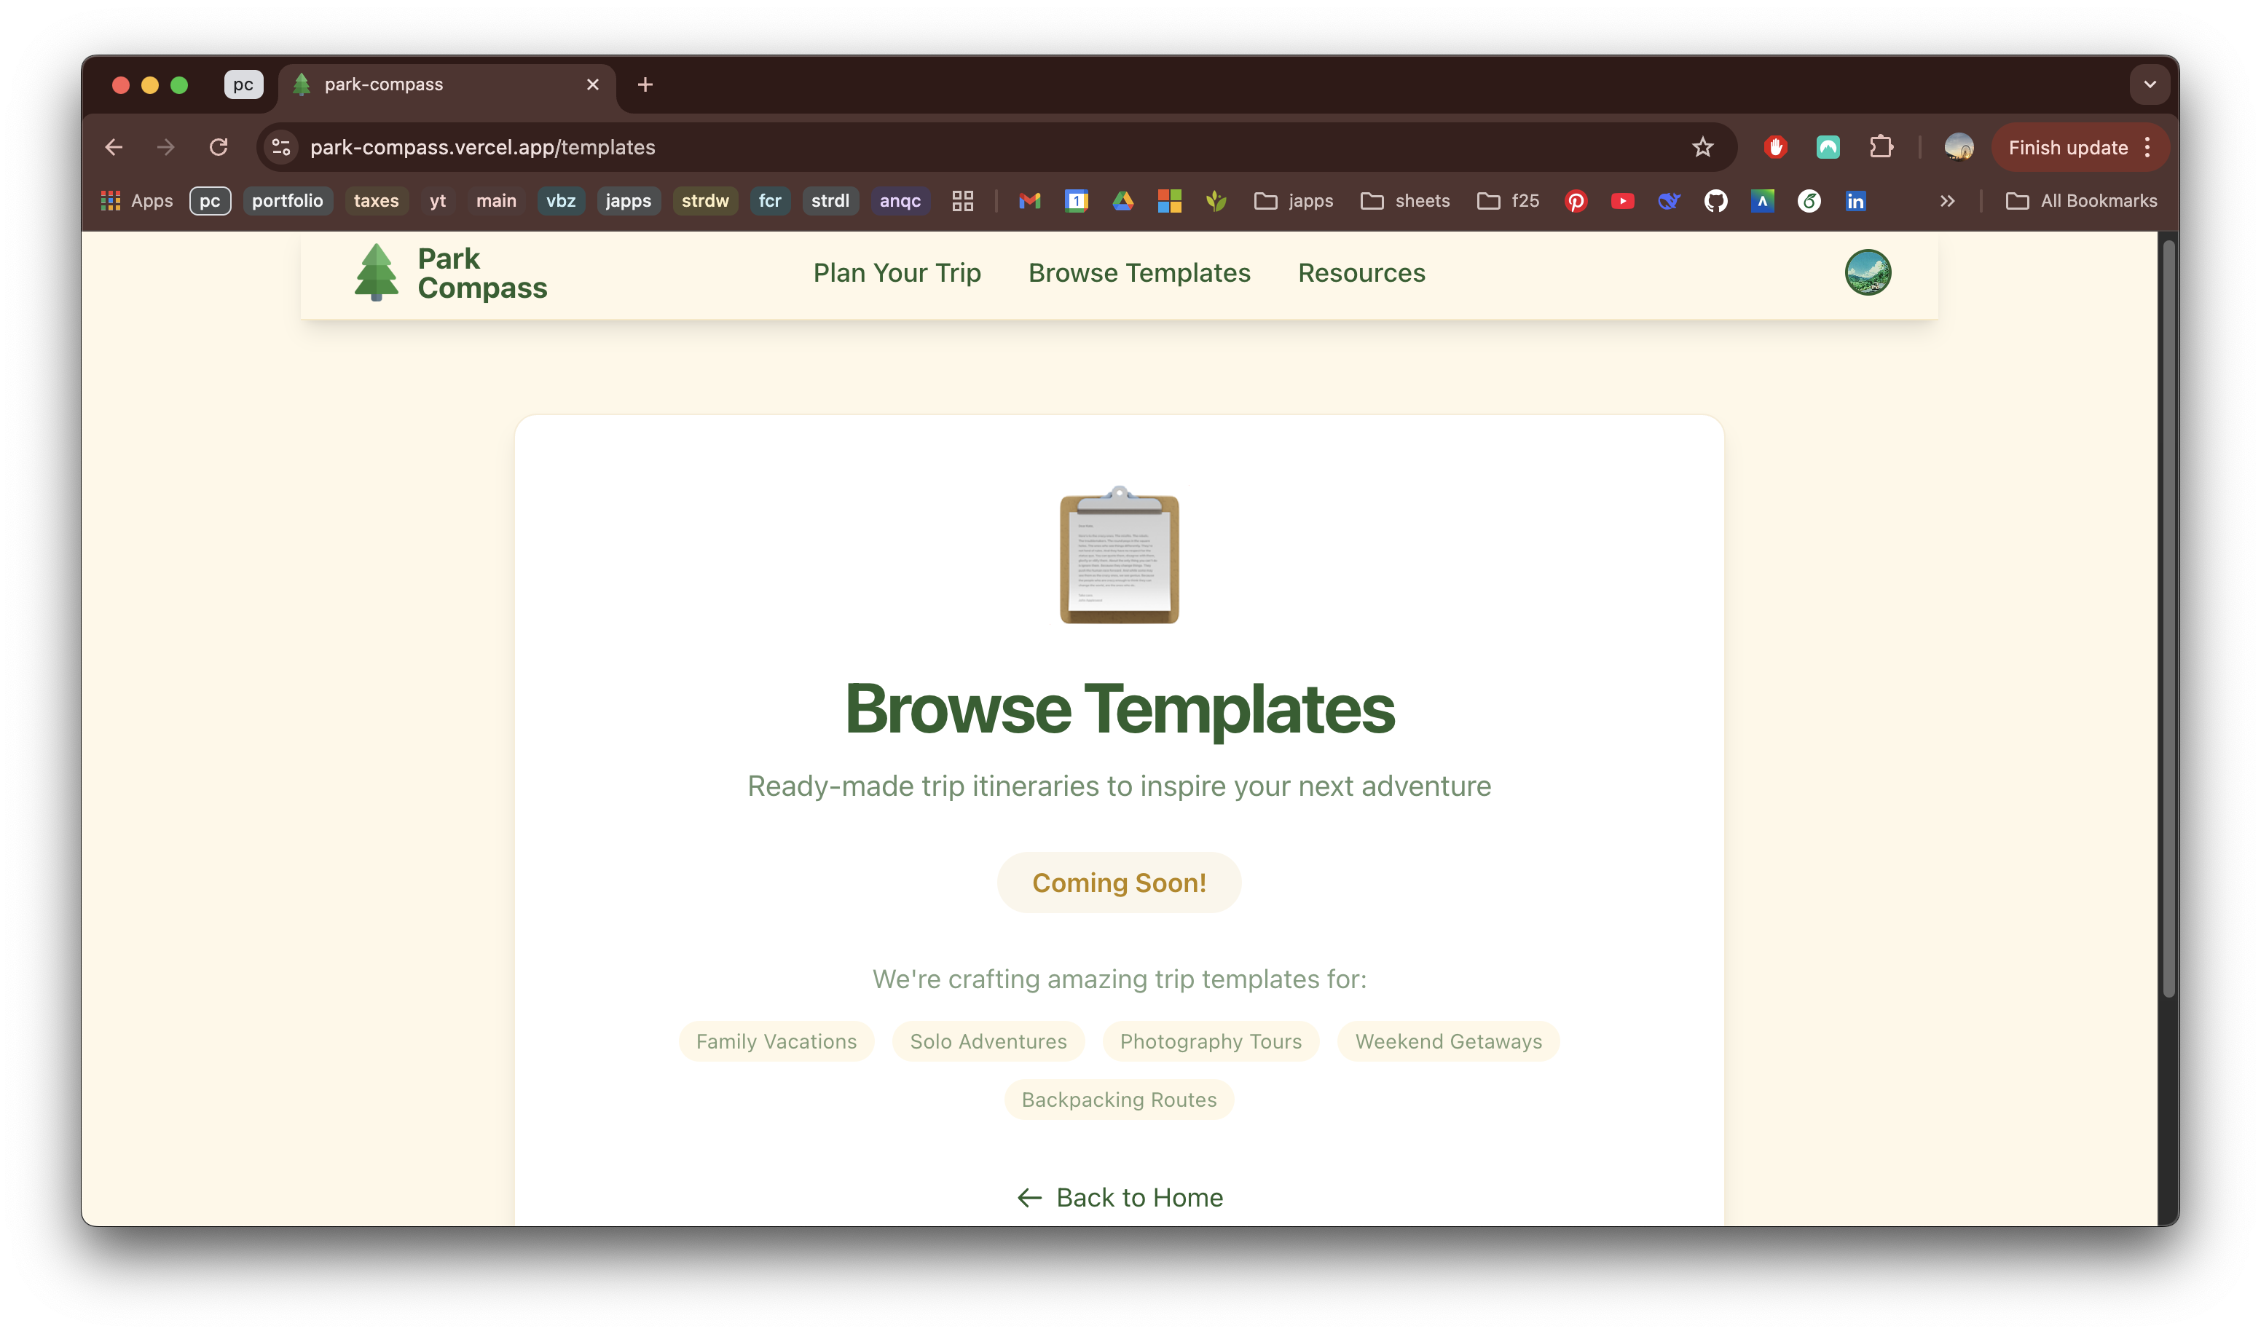Click the Coming Soon! badge
The width and height of the screenshot is (2261, 1334).
1120,882
